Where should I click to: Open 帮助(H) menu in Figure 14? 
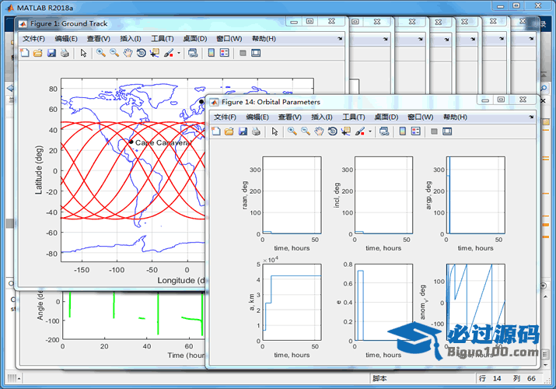coord(455,117)
